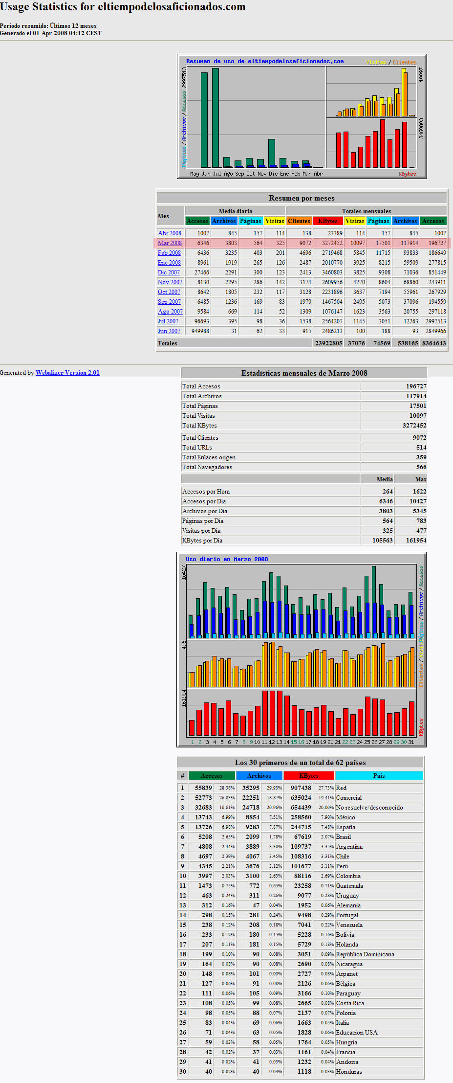Open the Ene 2008 month link
Viewport: 453px width, 1083px height.
(169, 263)
